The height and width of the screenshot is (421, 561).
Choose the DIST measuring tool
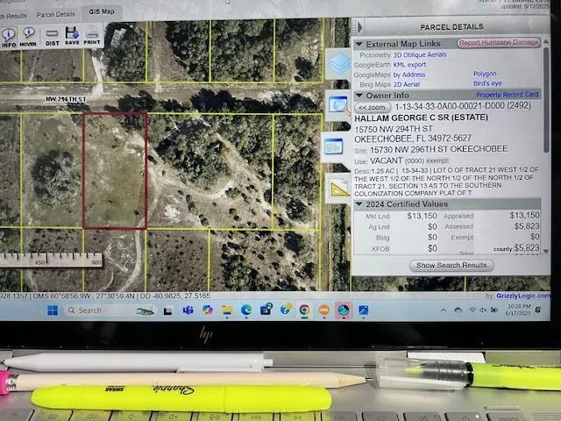(53, 37)
